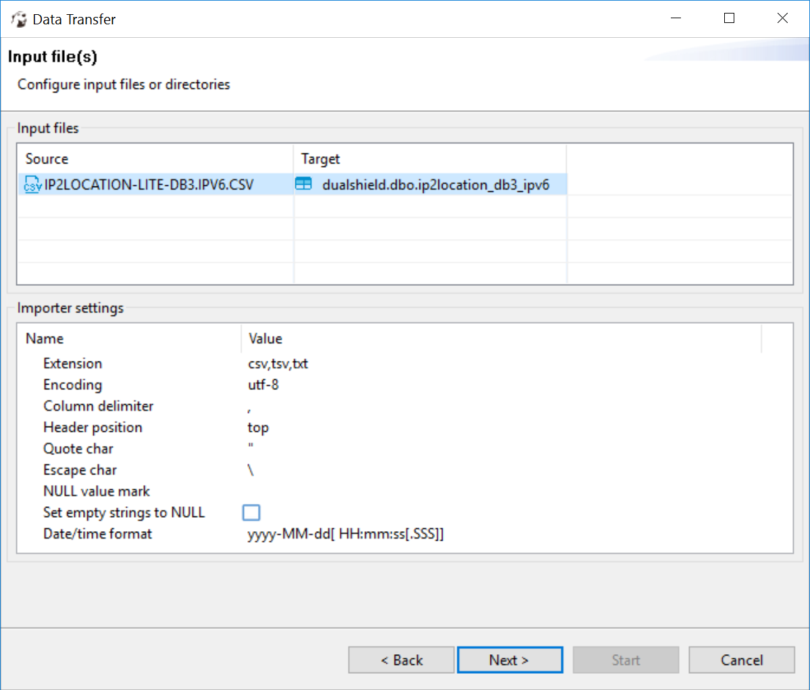810x690 pixels.
Task: Edit the Encoding value utf-8
Action: [x=263, y=385]
